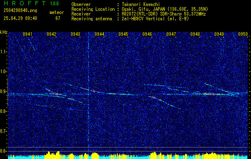This screenshot has height=159, width=251.
Task: Click the meteor count value 67
Action: pyautogui.click(x=58, y=18)
